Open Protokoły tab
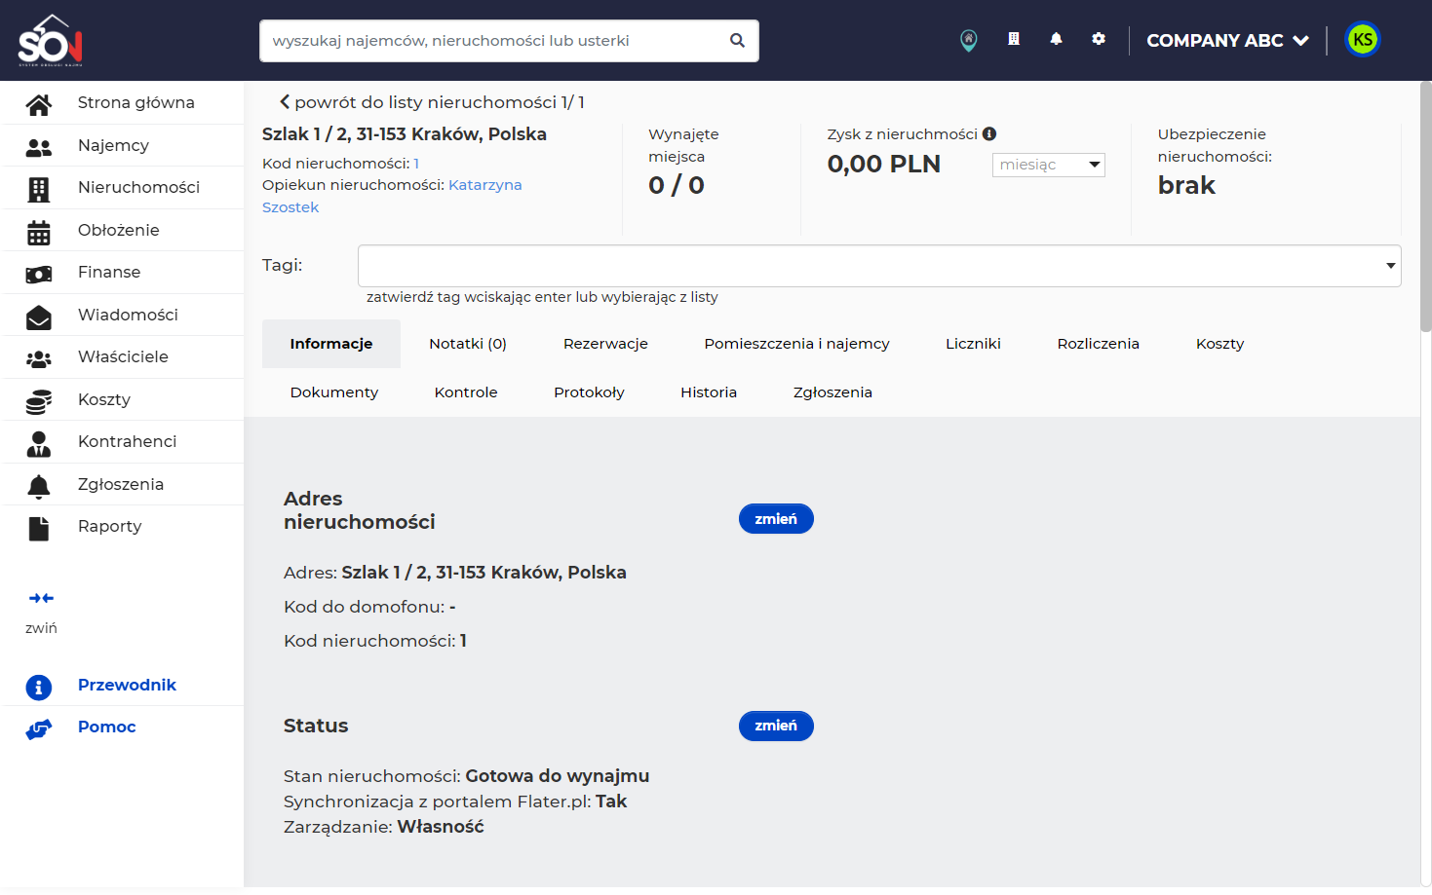Screen dimensions: 1432x895 tap(589, 392)
